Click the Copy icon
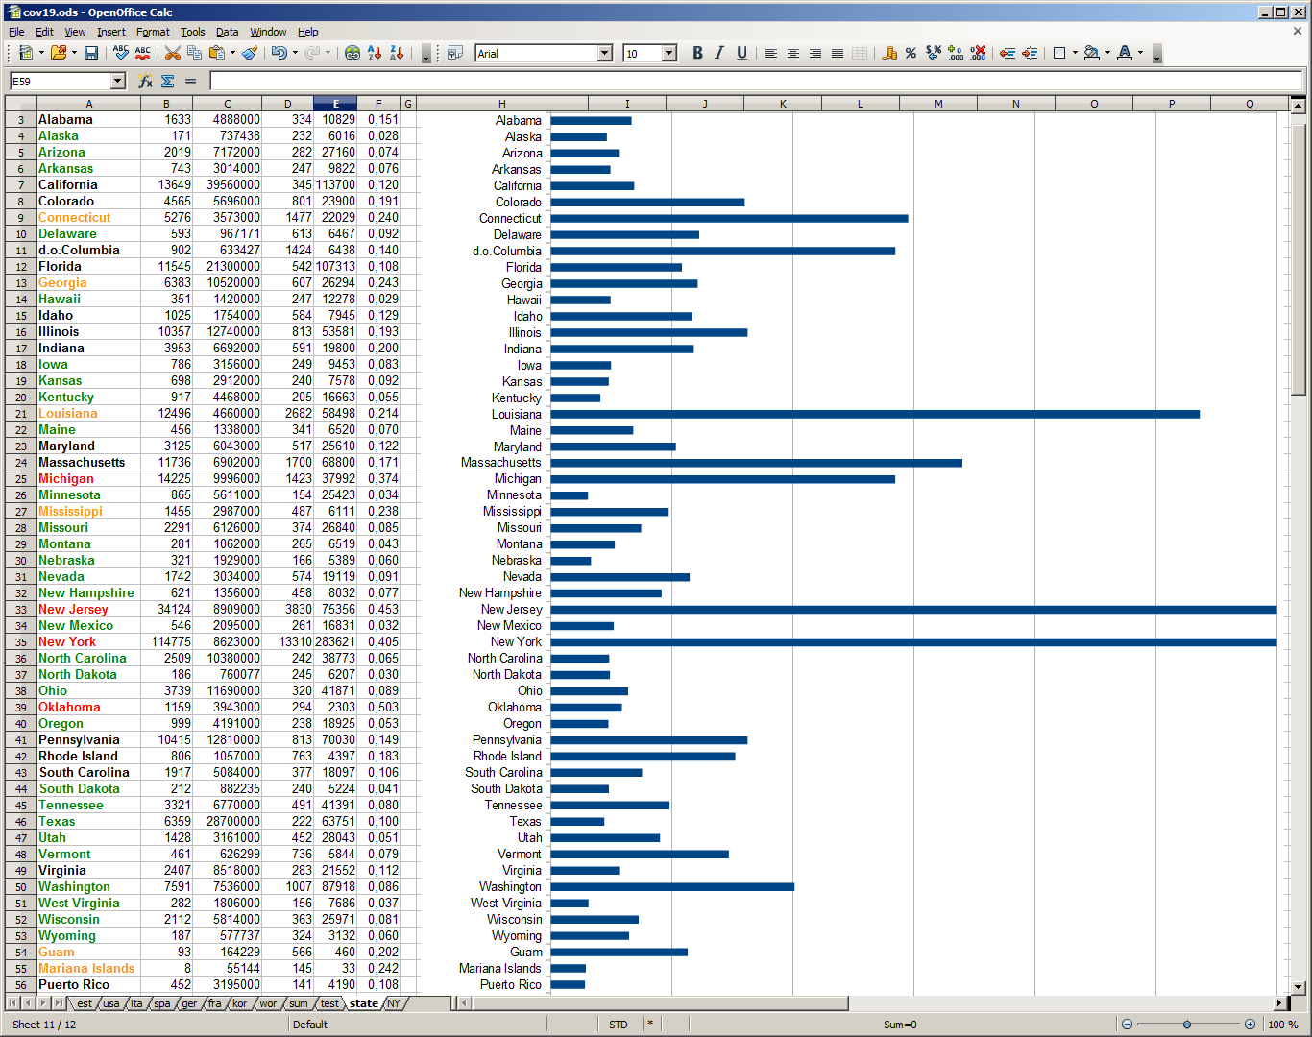 pos(195,53)
